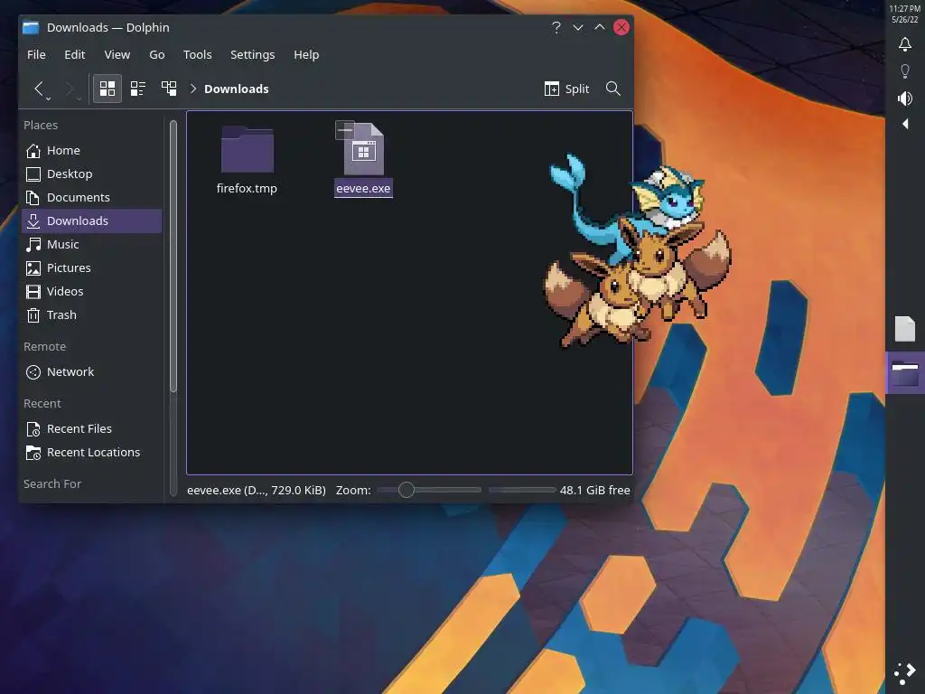Open Videos in Places panel
This screenshot has width=925, height=694.
click(91, 292)
